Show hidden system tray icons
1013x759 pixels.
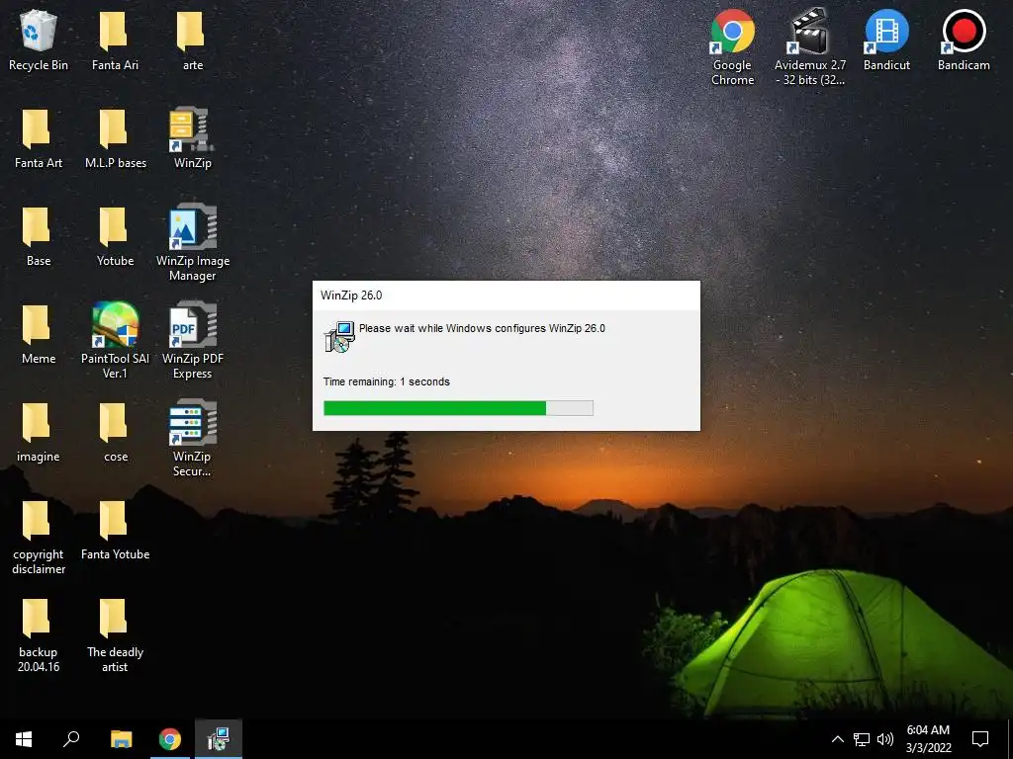click(x=837, y=739)
